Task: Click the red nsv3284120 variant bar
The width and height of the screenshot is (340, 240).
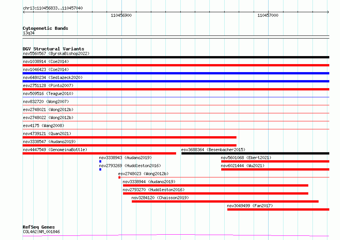Action: tap(225, 201)
